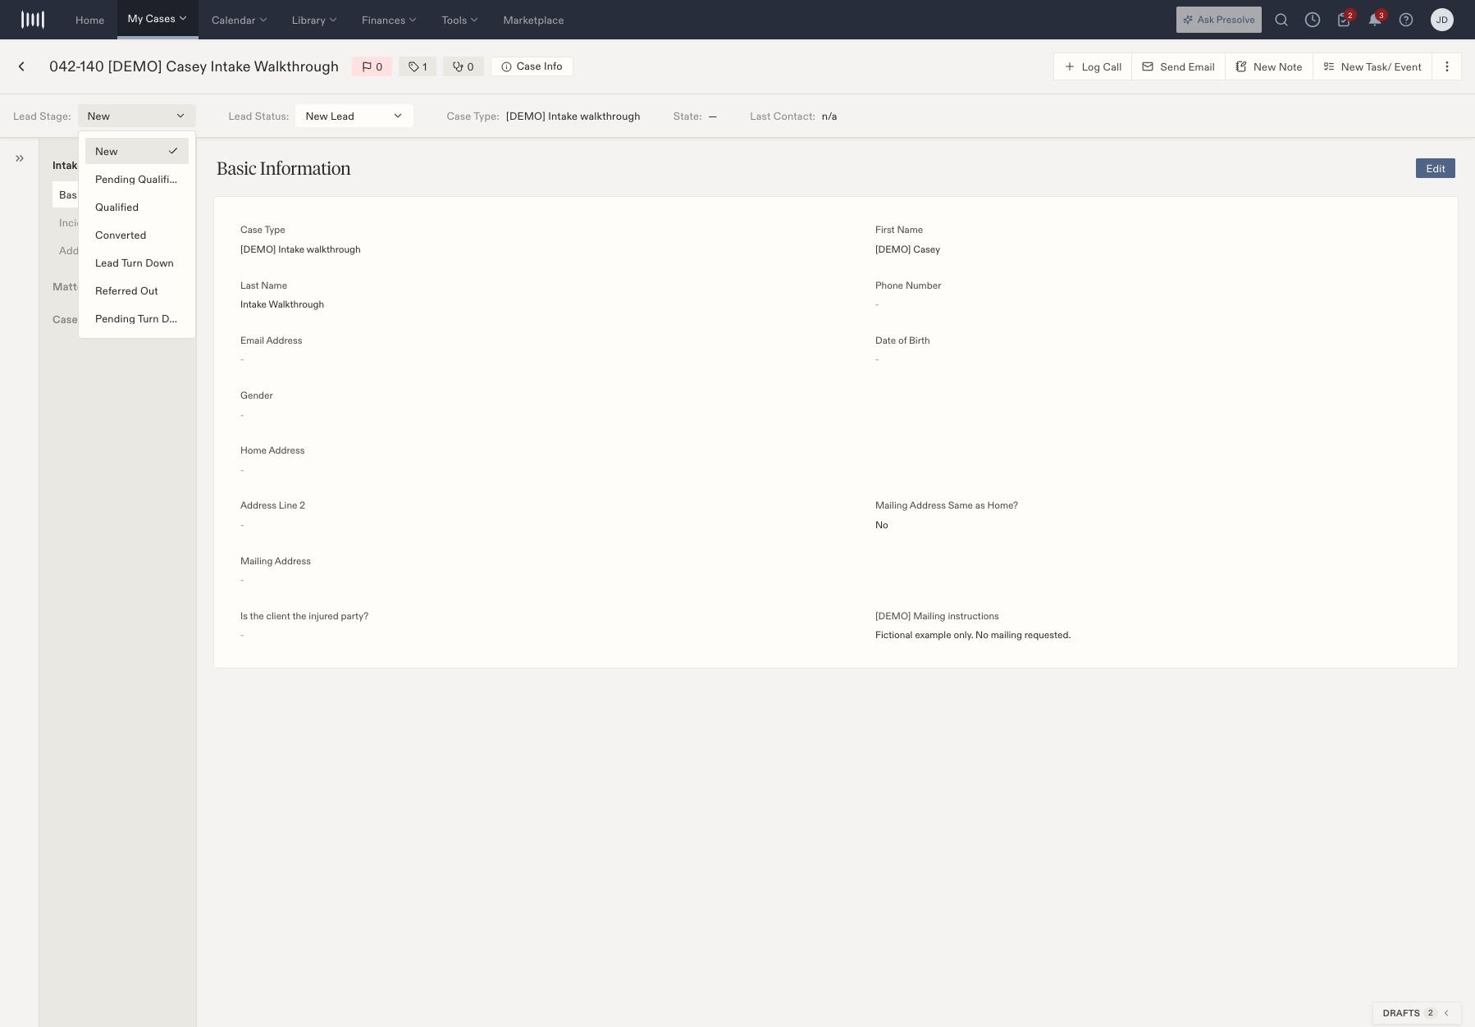The height and width of the screenshot is (1027, 1475).
Task: Create a New Task/ Event
Action: tap(1372, 66)
